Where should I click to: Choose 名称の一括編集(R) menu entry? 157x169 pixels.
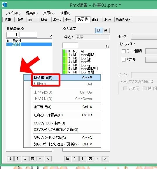point(62,115)
